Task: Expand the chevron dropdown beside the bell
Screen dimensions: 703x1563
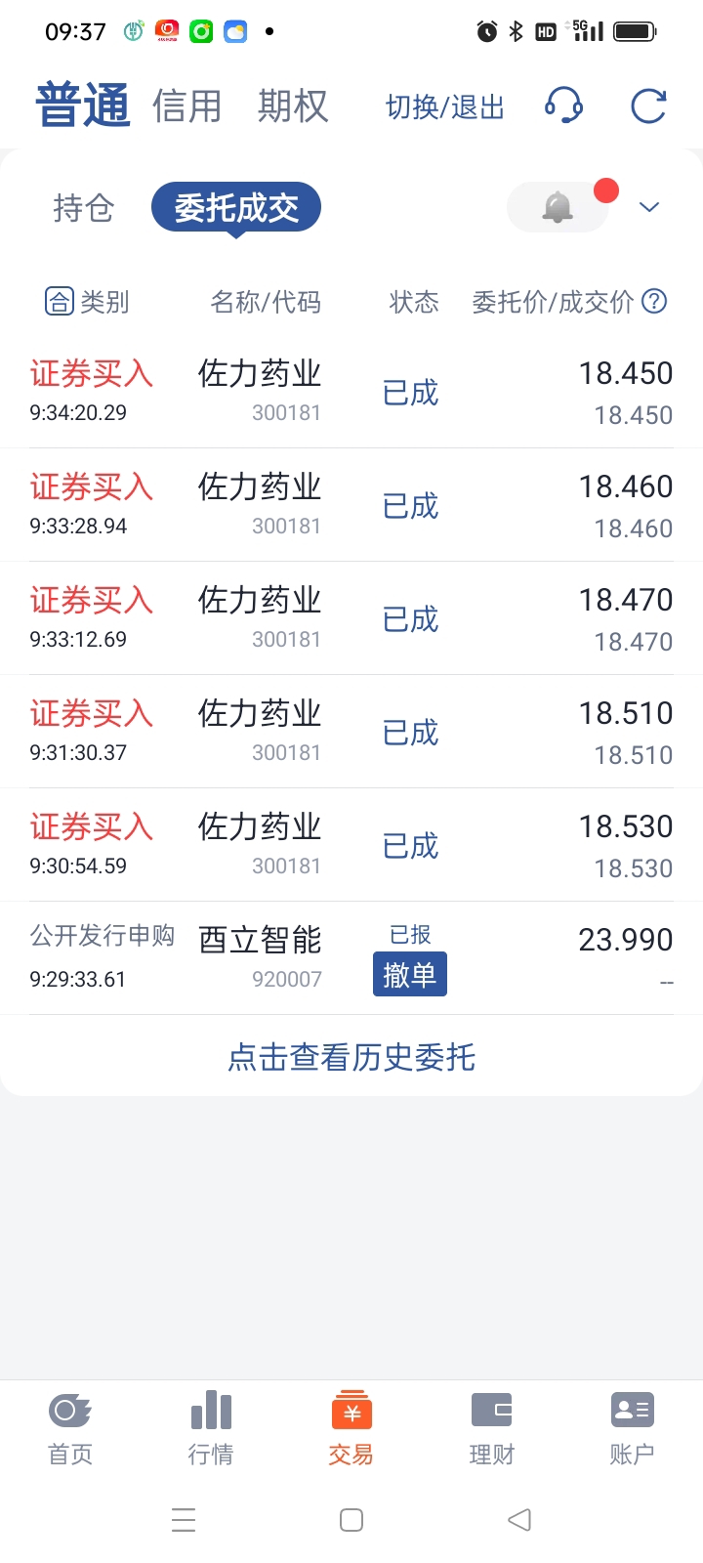Action: 649,207
